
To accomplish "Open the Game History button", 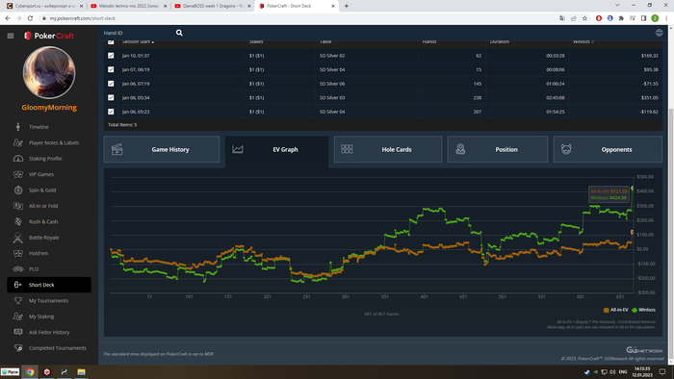I will pyautogui.click(x=162, y=149).
